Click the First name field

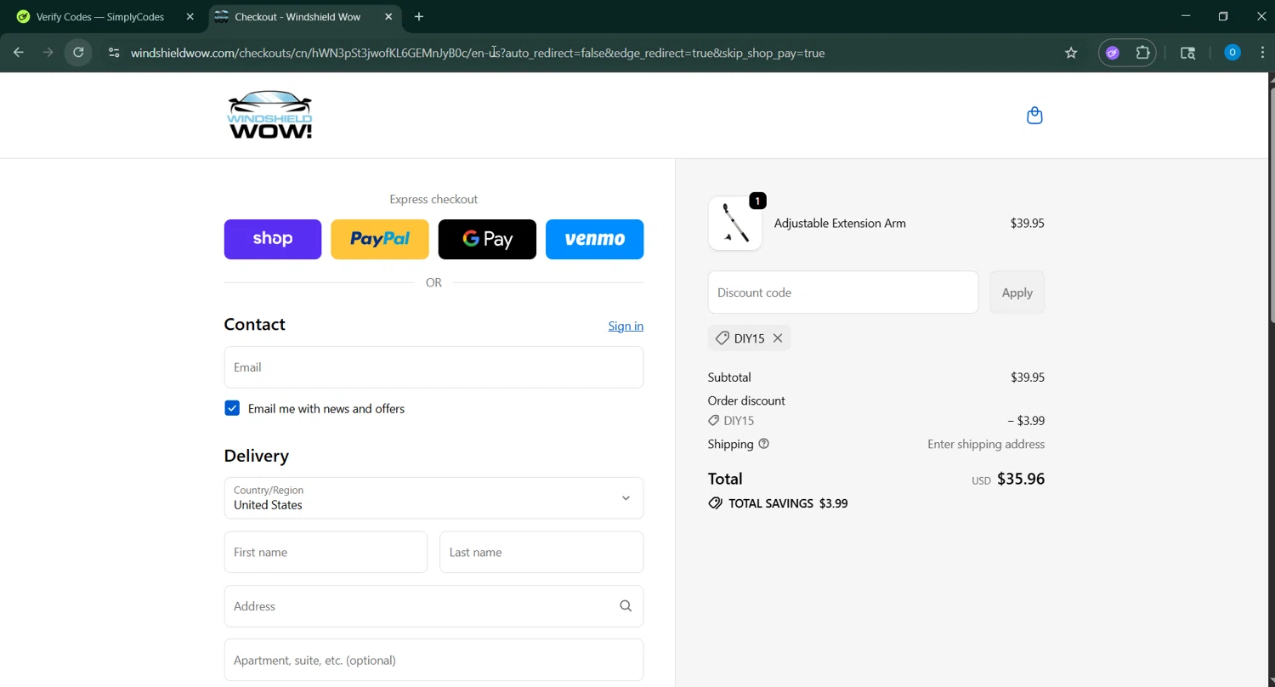[326, 553]
